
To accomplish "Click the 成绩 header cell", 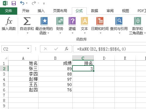I will [x=55, y=63].
